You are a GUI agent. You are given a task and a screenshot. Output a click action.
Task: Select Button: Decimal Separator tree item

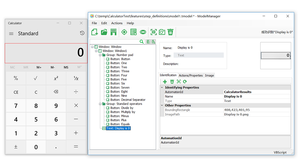(128, 100)
